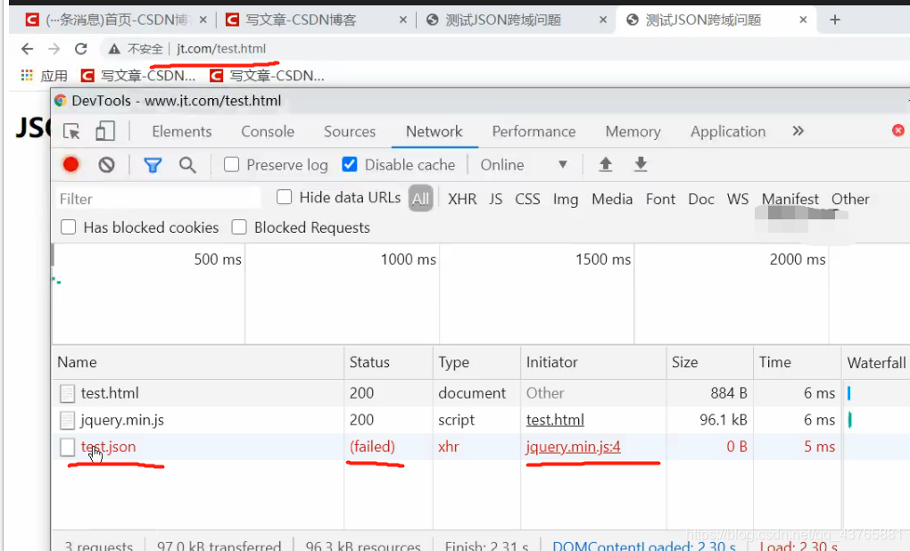This screenshot has width=910, height=551.
Task: Click the red error count icon in DevTools
Action: (x=898, y=130)
